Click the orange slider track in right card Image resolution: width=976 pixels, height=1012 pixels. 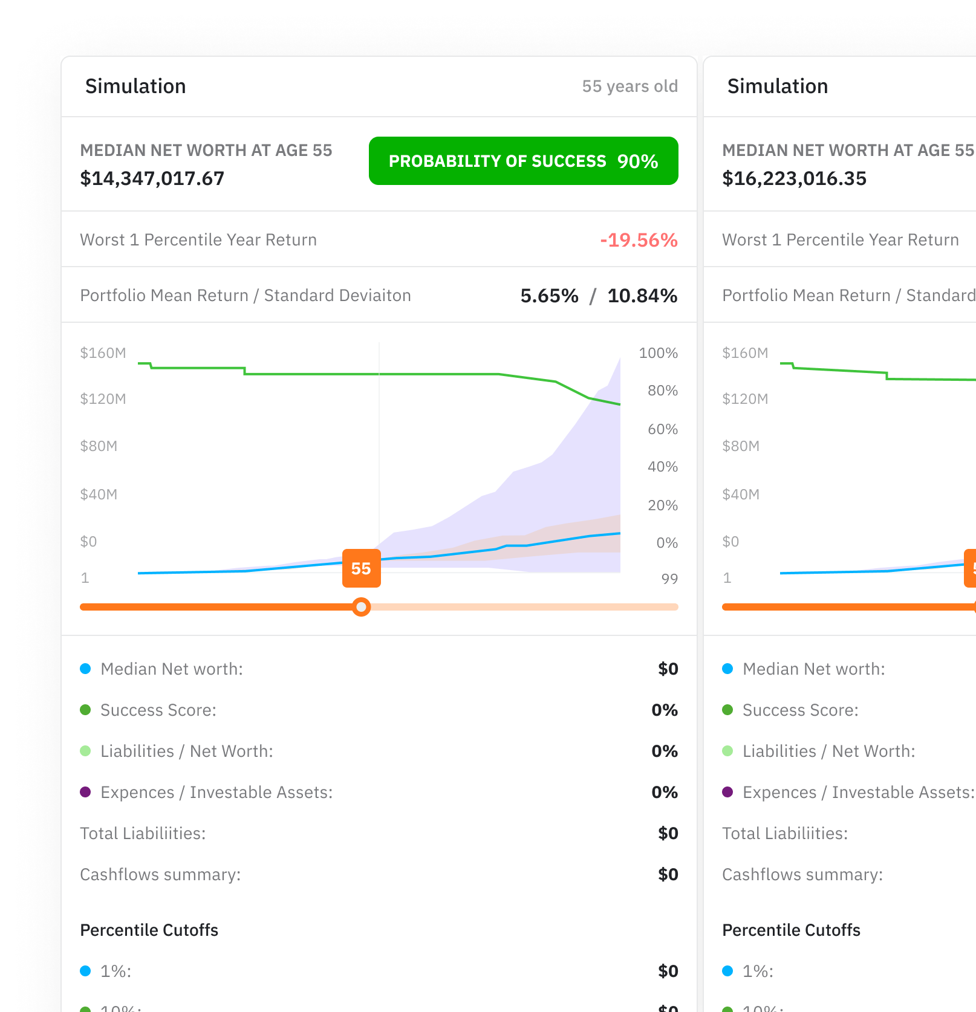pyautogui.click(x=847, y=607)
